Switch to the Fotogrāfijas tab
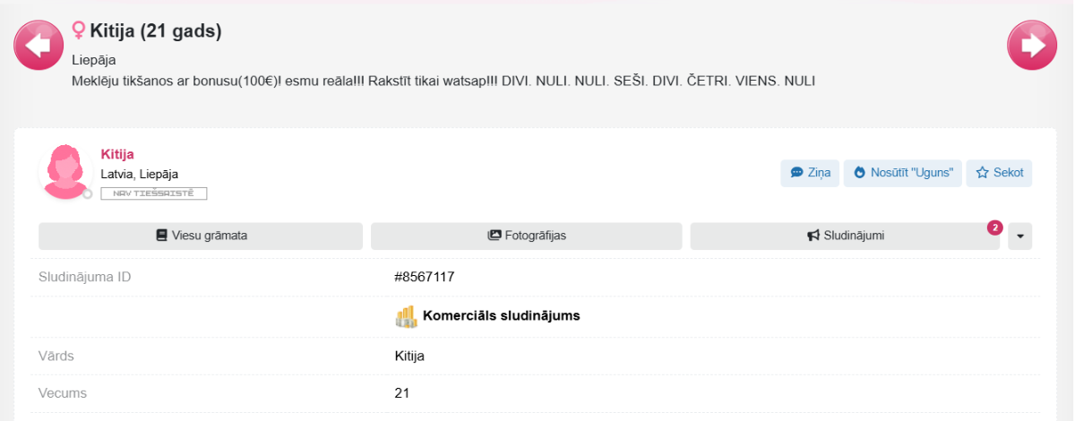The image size is (1075, 421). [x=527, y=236]
